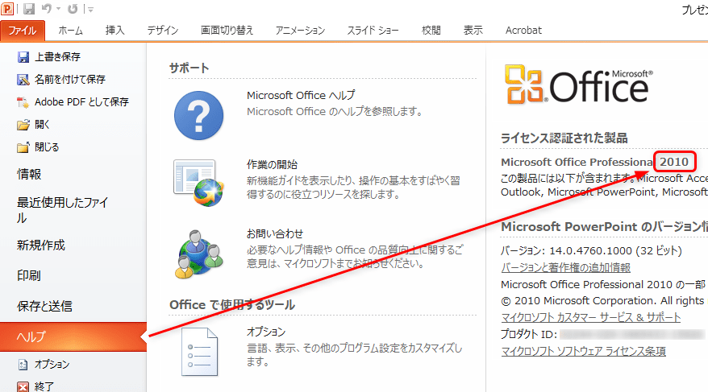Click the お問い合わせ people globe icon

click(199, 254)
